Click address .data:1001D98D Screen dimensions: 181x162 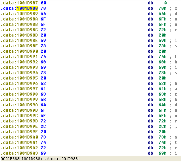pos(19,35)
